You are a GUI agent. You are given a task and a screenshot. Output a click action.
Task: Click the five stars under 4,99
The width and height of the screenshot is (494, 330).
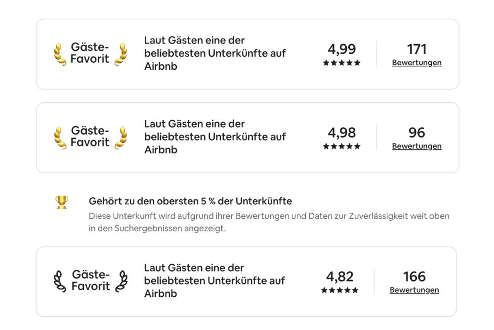tap(341, 63)
